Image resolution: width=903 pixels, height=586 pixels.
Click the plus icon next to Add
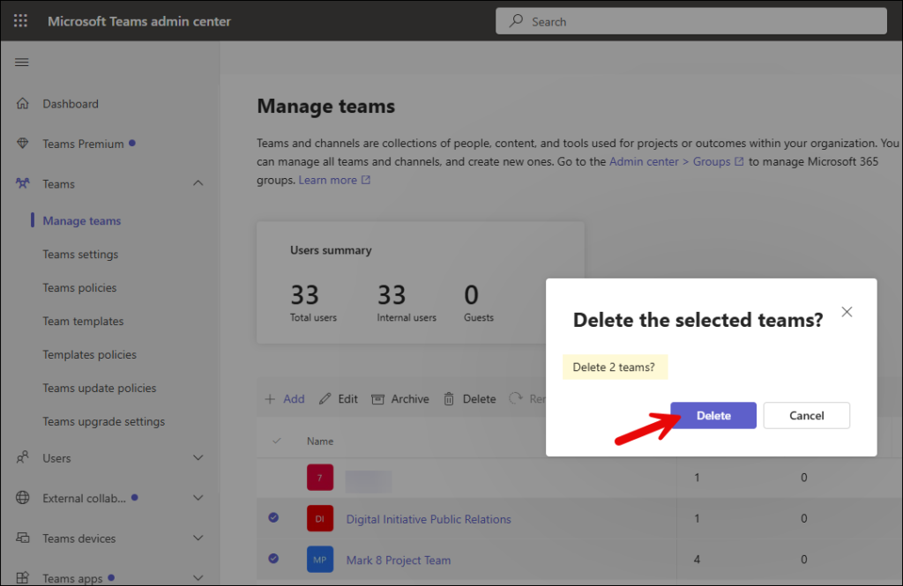pyautogui.click(x=268, y=398)
